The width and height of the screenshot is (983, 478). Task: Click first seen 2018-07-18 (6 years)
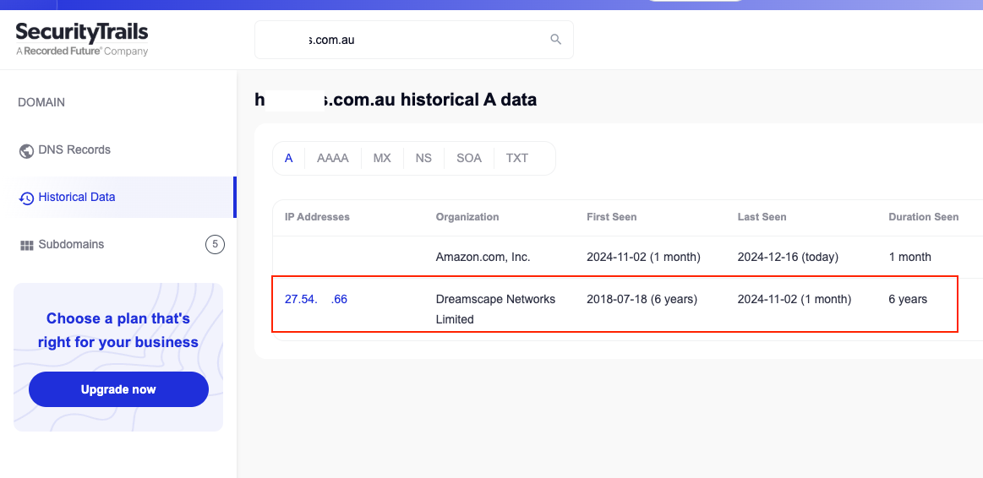click(x=642, y=300)
